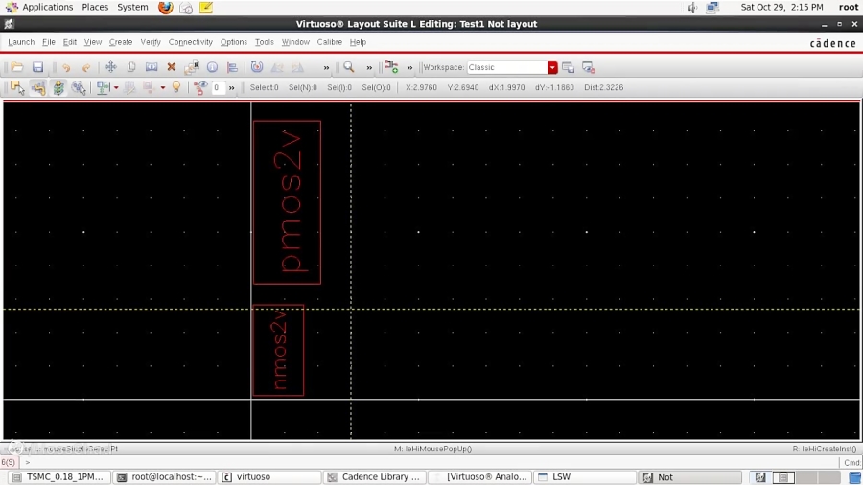
Task: Click the red X Delete icon
Action: (x=172, y=67)
